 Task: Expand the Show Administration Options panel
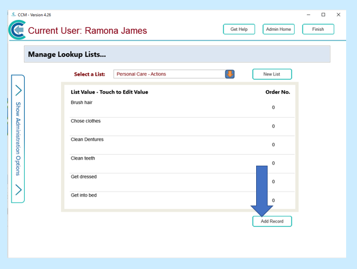(18, 138)
